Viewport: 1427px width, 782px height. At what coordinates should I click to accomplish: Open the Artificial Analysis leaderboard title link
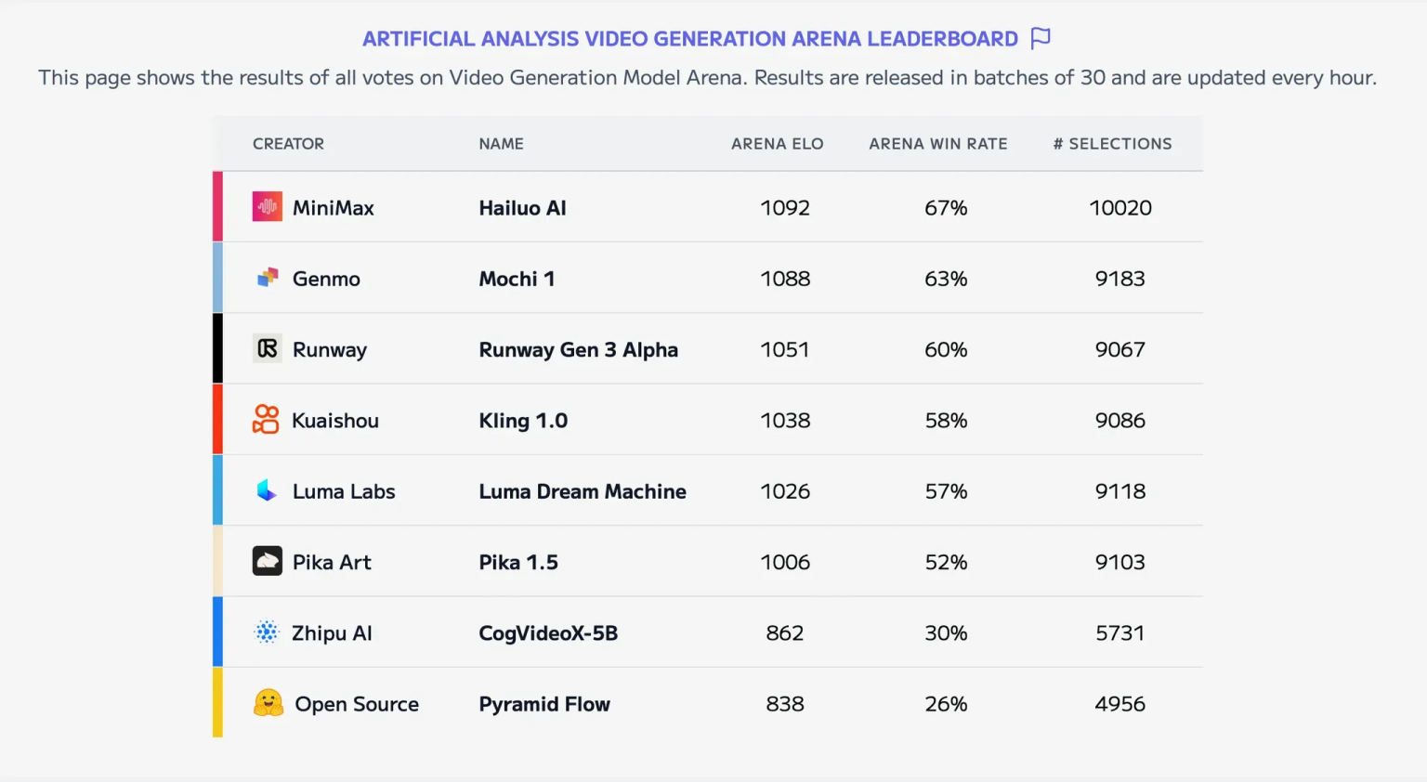[690, 39]
